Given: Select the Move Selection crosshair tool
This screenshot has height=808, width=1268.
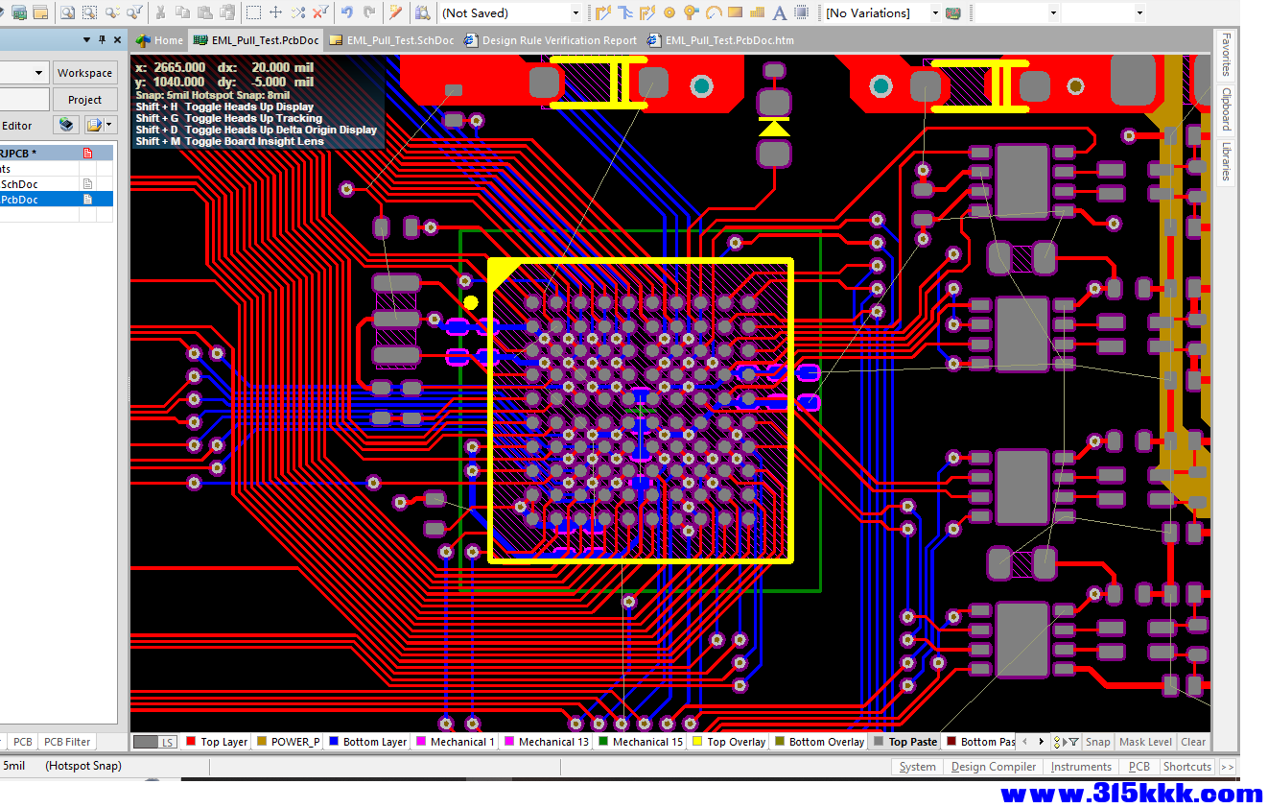Looking at the screenshot, I should click(275, 12).
